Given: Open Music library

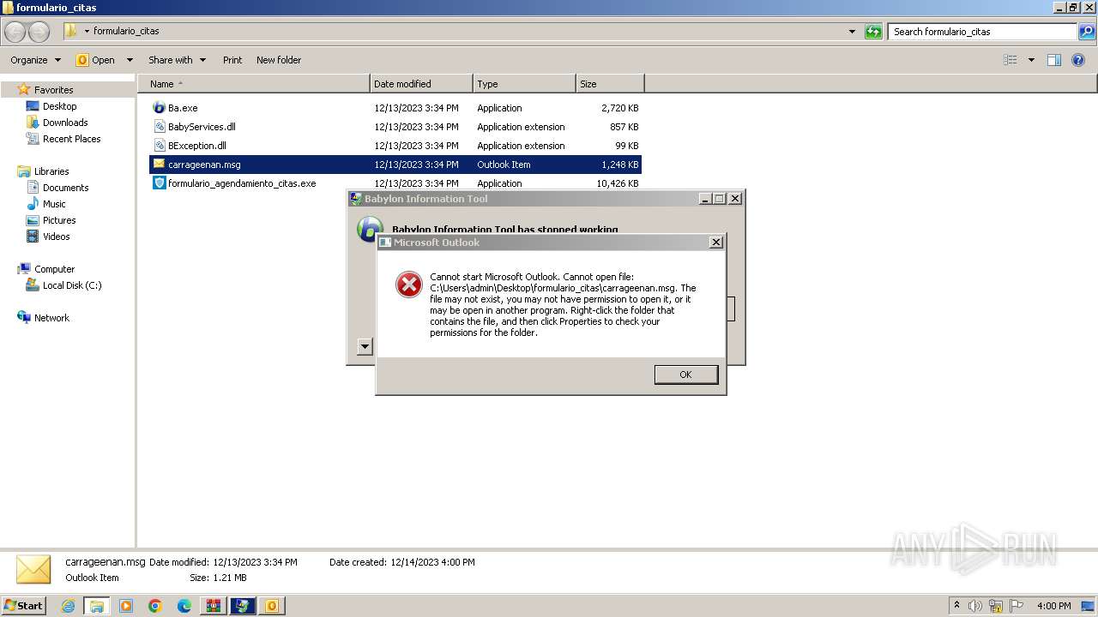Looking at the screenshot, I should click(x=54, y=204).
